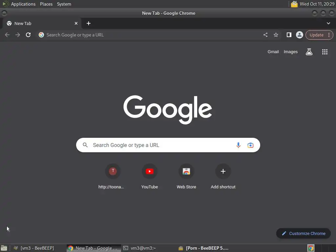Search by image with Google Lens

[x=250, y=145]
